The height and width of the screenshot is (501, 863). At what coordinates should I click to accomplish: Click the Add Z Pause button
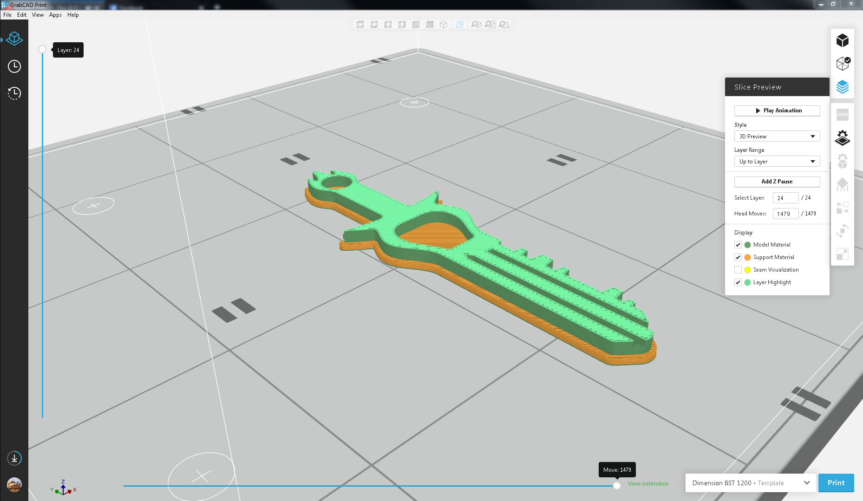coord(777,182)
